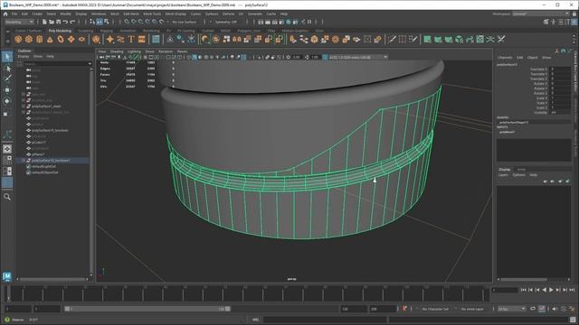Play the animation forwards
Screen dimensions: 579x325
pyautogui.click(x=551, y=290)
